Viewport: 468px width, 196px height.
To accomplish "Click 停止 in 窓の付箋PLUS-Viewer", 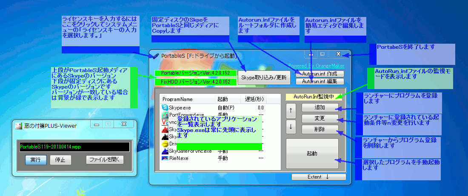I will tap(60, 160).
